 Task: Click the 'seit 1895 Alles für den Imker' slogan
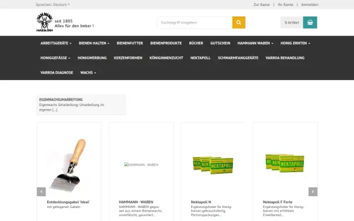click(x=74, y=24)
